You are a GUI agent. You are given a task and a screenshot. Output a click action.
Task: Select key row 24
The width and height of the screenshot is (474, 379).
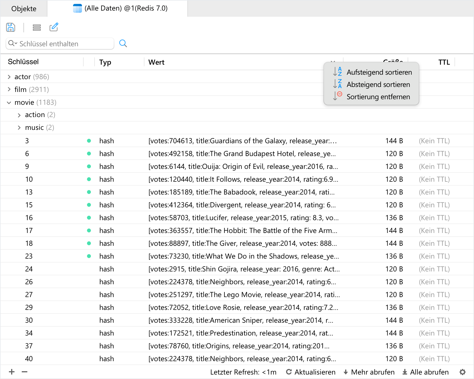[237, 269]
